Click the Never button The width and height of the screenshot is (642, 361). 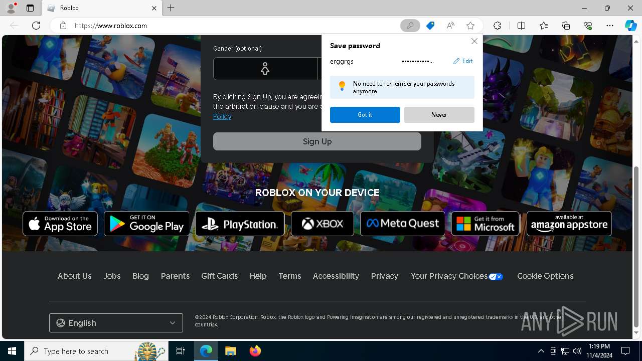click(439, 115)
